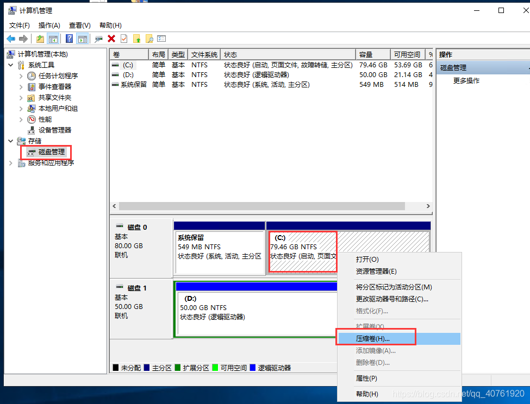The width and height of the screenshot is (530, 404).
Task: Sort by the 卷 column header
Action: (x=129, y=54)
